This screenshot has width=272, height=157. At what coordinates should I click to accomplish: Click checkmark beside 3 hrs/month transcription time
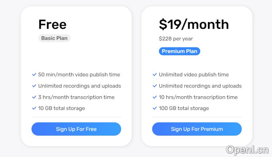34,97
